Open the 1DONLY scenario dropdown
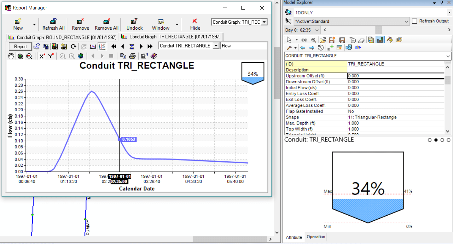Image resolution: width=453 pixels, height=244 pixels. [449, 12]
